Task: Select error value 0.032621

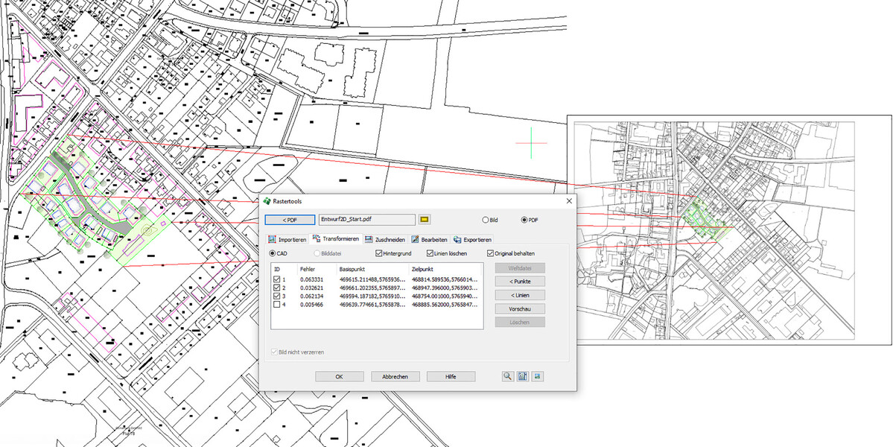Action: (311, 288)
